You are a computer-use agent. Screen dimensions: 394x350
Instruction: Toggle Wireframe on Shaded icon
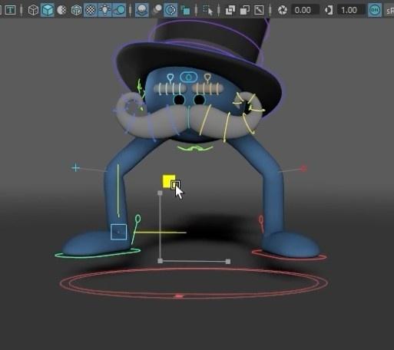[76, 10]
